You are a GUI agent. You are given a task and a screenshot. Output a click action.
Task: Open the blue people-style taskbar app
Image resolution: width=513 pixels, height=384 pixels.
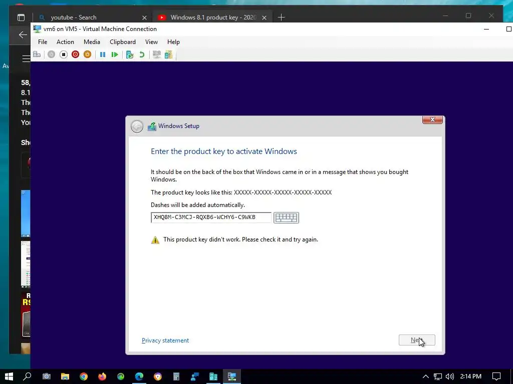195,376
